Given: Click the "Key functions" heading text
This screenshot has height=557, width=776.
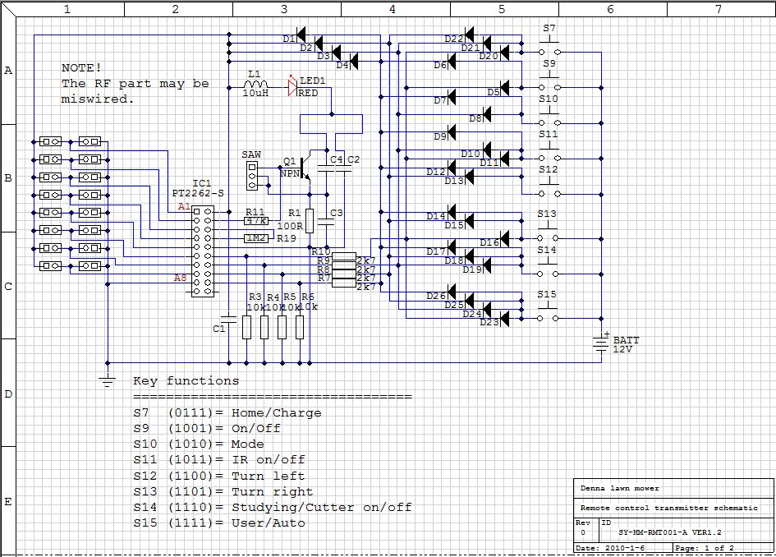Looking at the screenshot, I should (x=186, y=380).
